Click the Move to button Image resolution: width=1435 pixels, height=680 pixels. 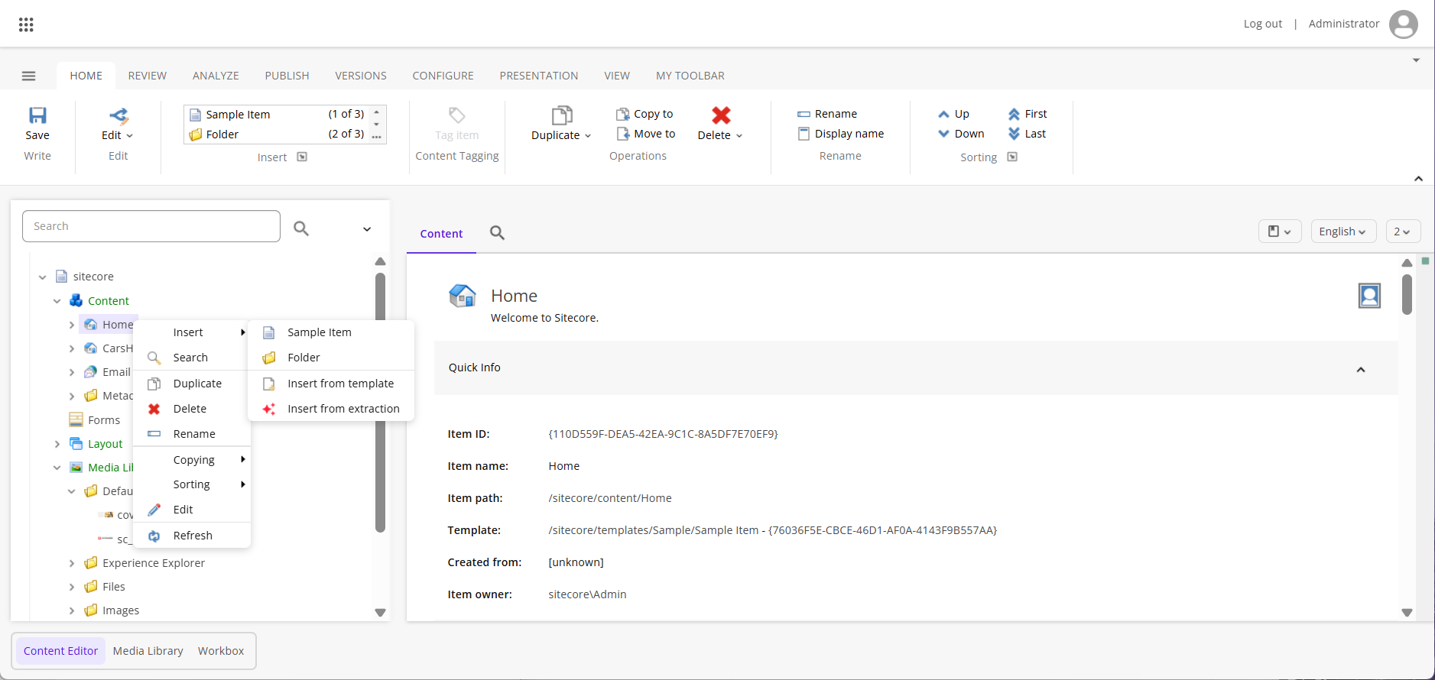[x=646, y=134]
